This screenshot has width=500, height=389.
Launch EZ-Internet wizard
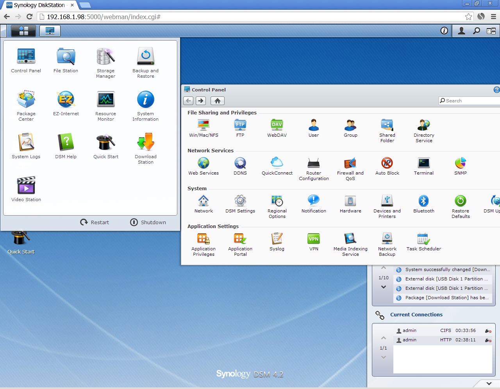(x=66, y=103)
